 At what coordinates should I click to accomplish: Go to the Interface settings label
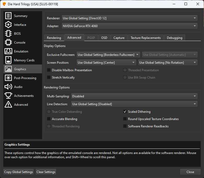20,25
